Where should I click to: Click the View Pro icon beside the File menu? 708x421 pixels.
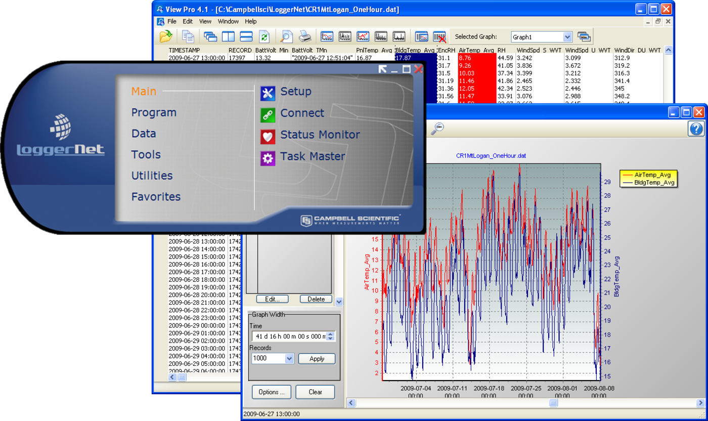click(160, 22)
